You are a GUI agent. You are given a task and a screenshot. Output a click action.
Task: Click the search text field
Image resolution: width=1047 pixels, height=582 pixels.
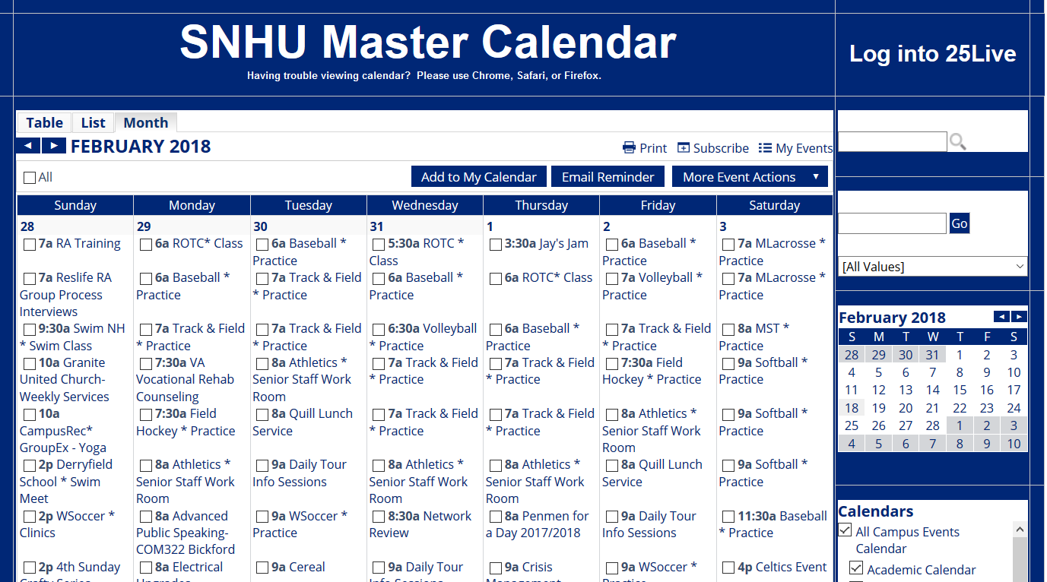(x=892, y=141)
